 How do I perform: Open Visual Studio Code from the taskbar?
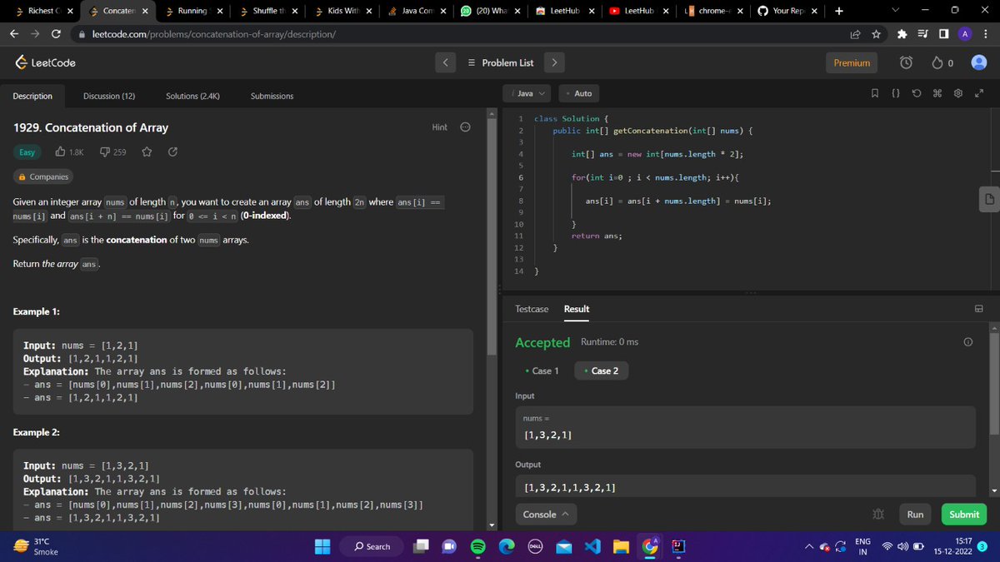[592, 546]
